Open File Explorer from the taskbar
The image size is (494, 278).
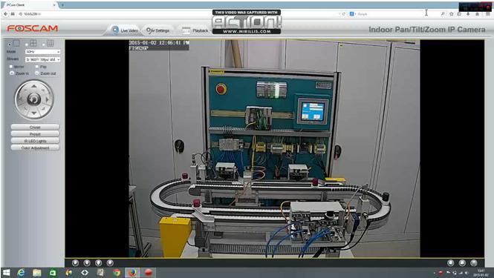[37, 273]
